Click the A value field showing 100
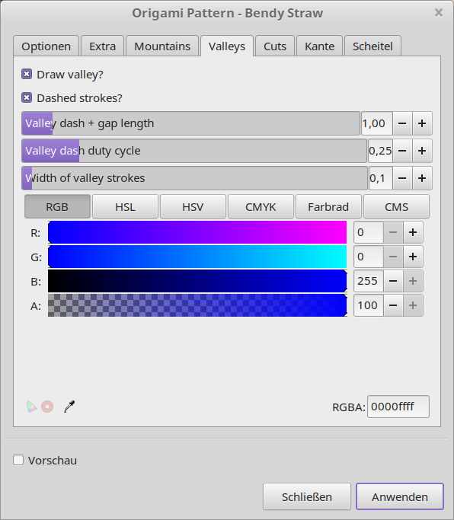The image size is (454, 520). (369, 305)
